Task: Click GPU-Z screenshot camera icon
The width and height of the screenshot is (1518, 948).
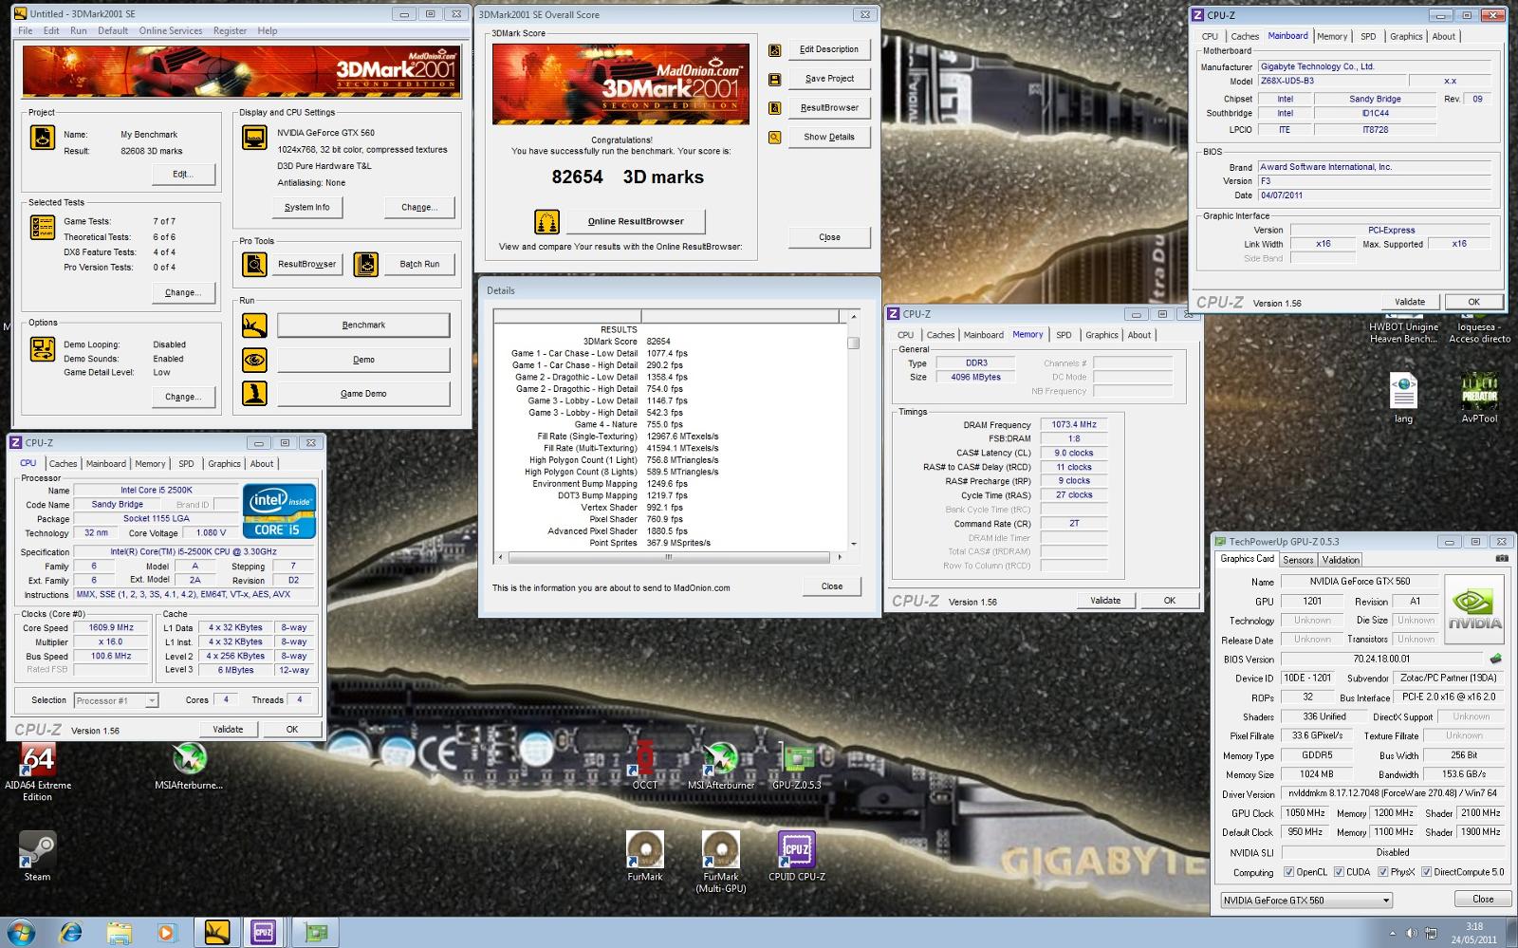Action: click(1501, 559)
